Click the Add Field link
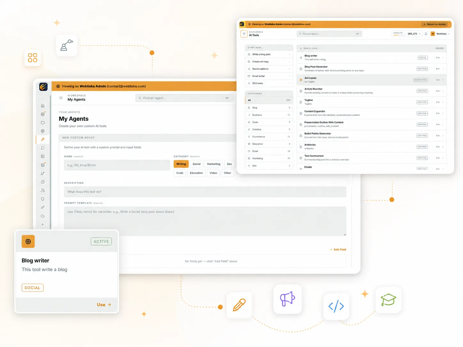Image resolution: width=463 pixels, height=347 pixels. pyautogui.click(x=338, y=250)
